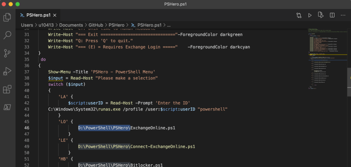Click the 'HB' case label
This screenshot has height=167, width=351.
63,159
